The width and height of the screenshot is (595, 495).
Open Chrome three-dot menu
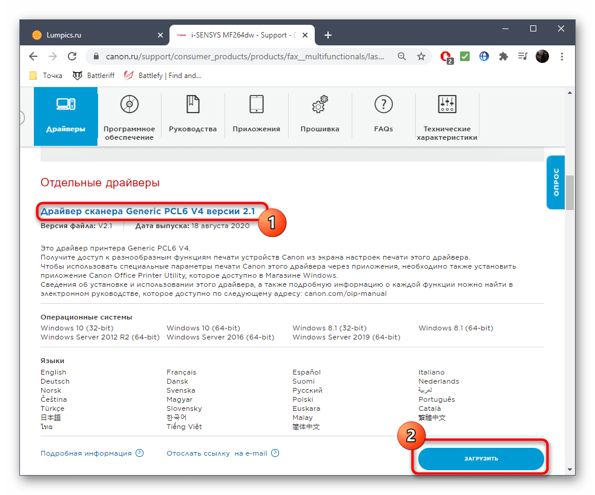click(562, 56)
